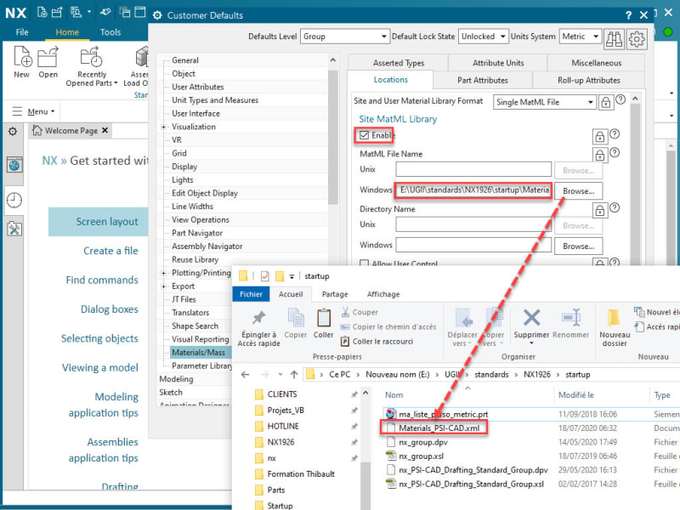
Task: Click Épingler à Accès rapide pin icon
Action: [x=259, y=318]
